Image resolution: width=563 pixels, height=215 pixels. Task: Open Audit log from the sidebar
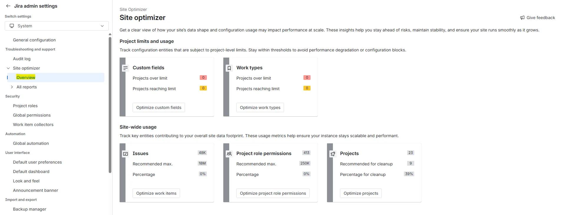22,59
